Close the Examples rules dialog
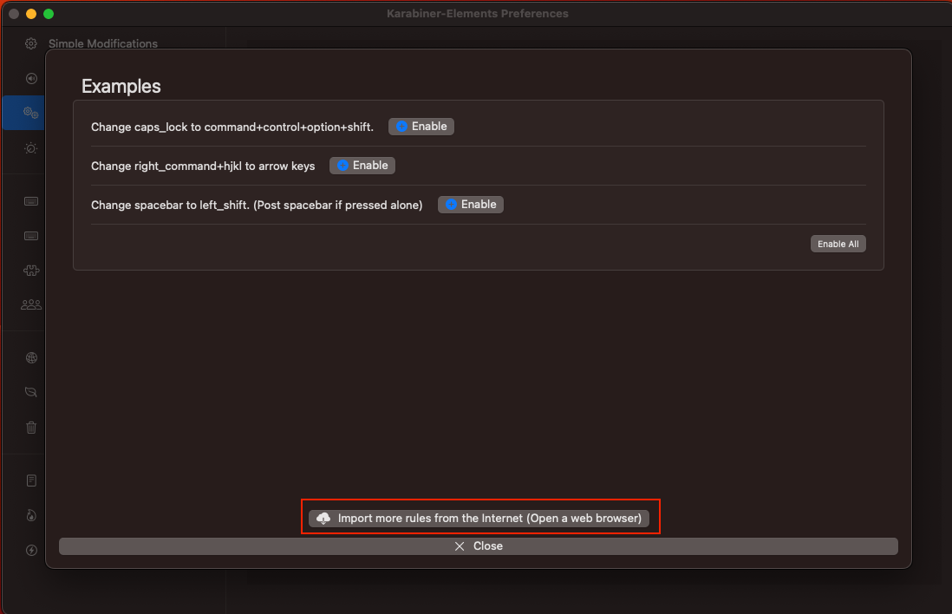This screenshot has width=952, height=614. (x=478, y=545)
